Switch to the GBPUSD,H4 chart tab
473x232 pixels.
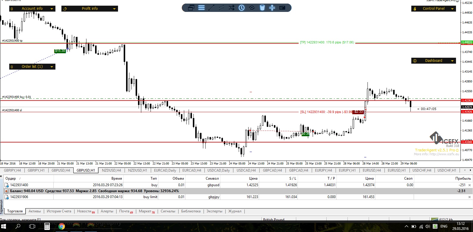coord(61,170)
